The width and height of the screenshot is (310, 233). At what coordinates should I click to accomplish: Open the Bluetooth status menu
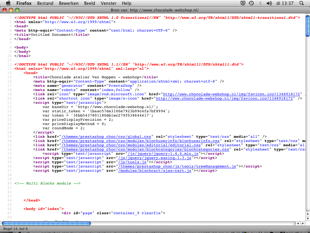click(260, 3)
